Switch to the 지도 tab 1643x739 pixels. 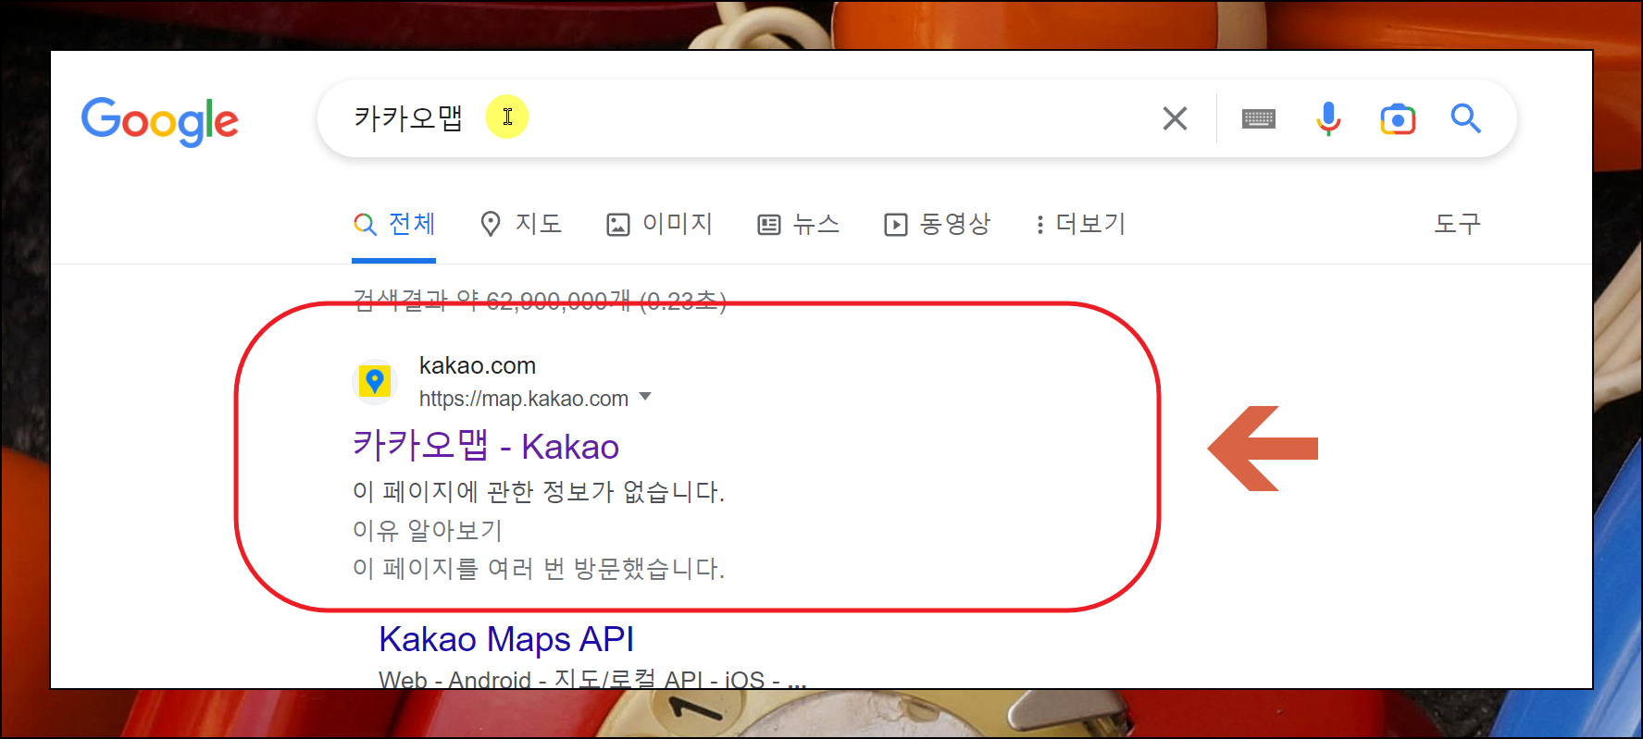(521, 224)
